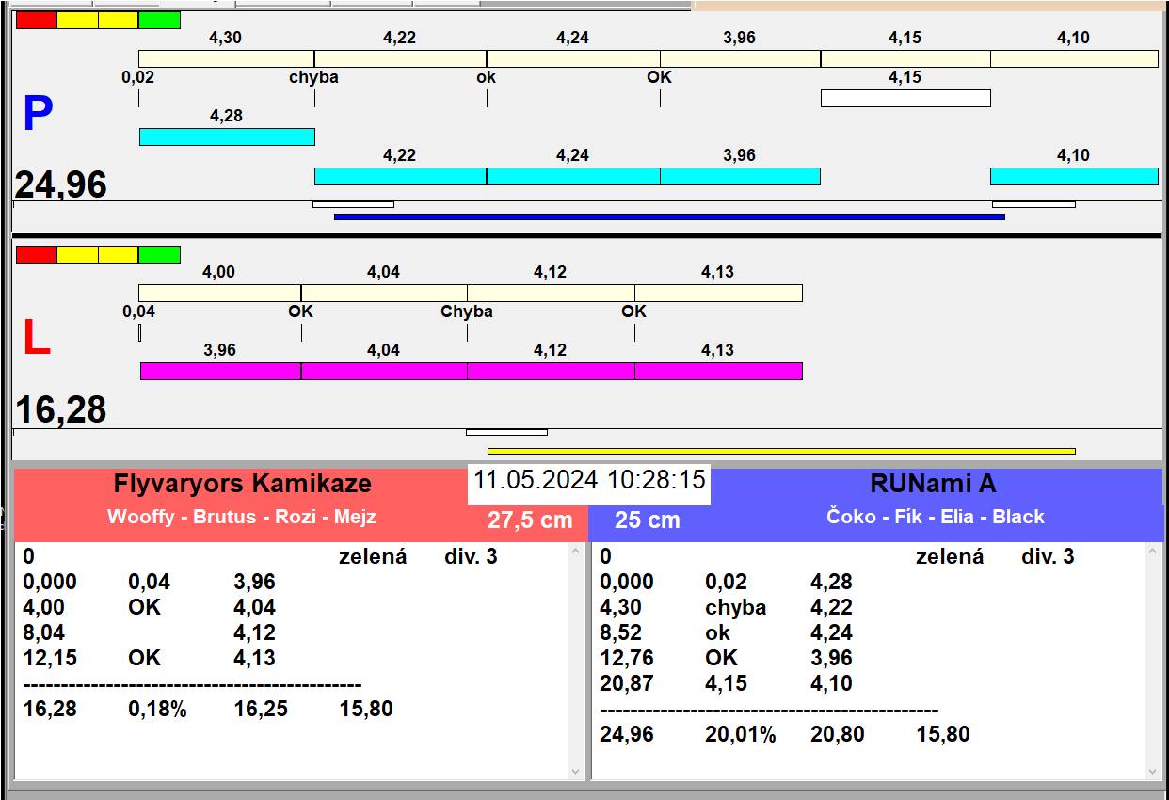The width and height of the screenshot is (1169, 800).
Task: Click the cream 4,15 bar in lane P top row
Action: pos(905,58)
